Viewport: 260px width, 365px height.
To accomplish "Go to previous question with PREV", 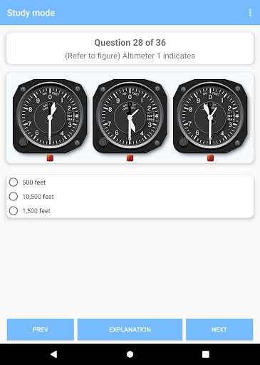I will pyautogui.click(x=41, y=329).
